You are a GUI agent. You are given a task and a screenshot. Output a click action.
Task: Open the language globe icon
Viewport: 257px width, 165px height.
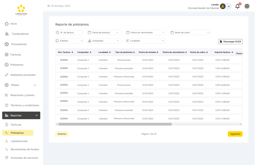[x=247, y=6]
